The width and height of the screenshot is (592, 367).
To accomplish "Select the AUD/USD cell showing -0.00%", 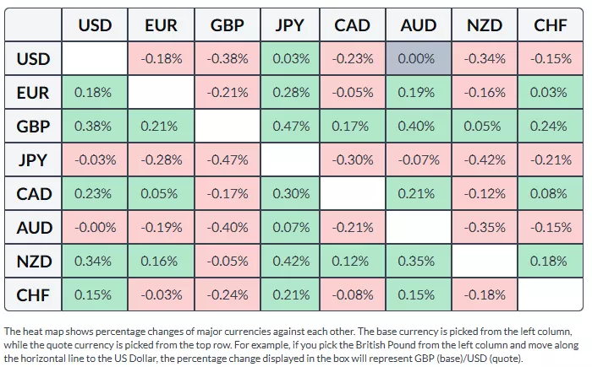I will 94,228.
